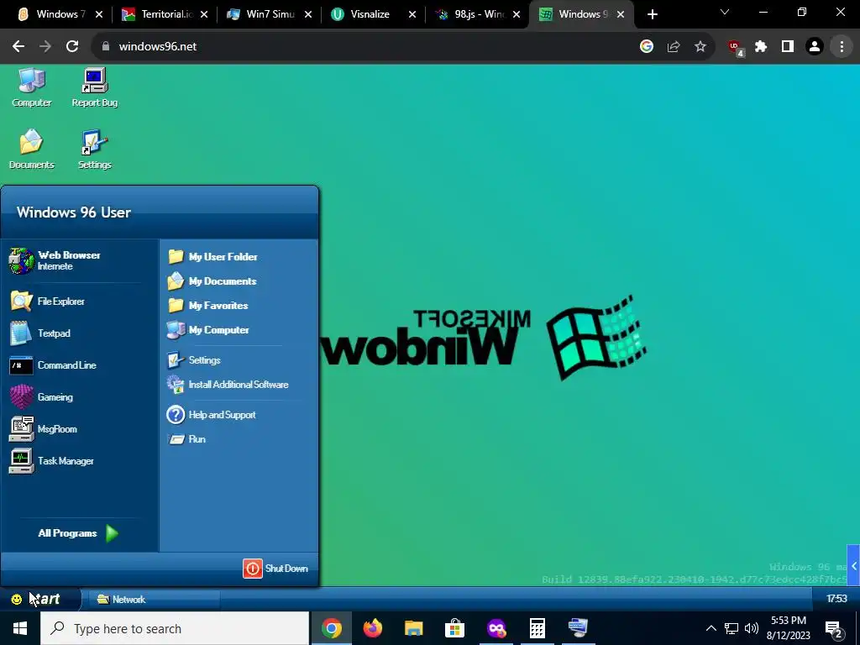Image resolution: width=860 pixels, height=645 pixels.
Task: Bookmark this tab with star icon
Action: pyautogui.click(x=700, y=47)
